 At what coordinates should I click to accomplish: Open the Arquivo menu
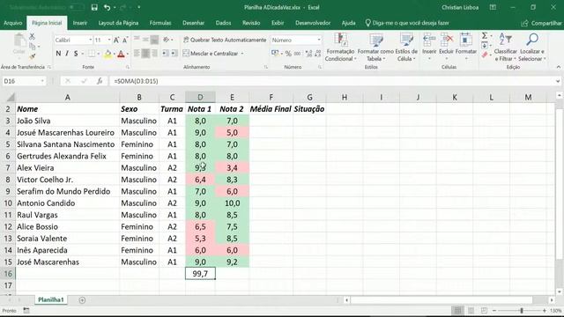tap(13, 23)
